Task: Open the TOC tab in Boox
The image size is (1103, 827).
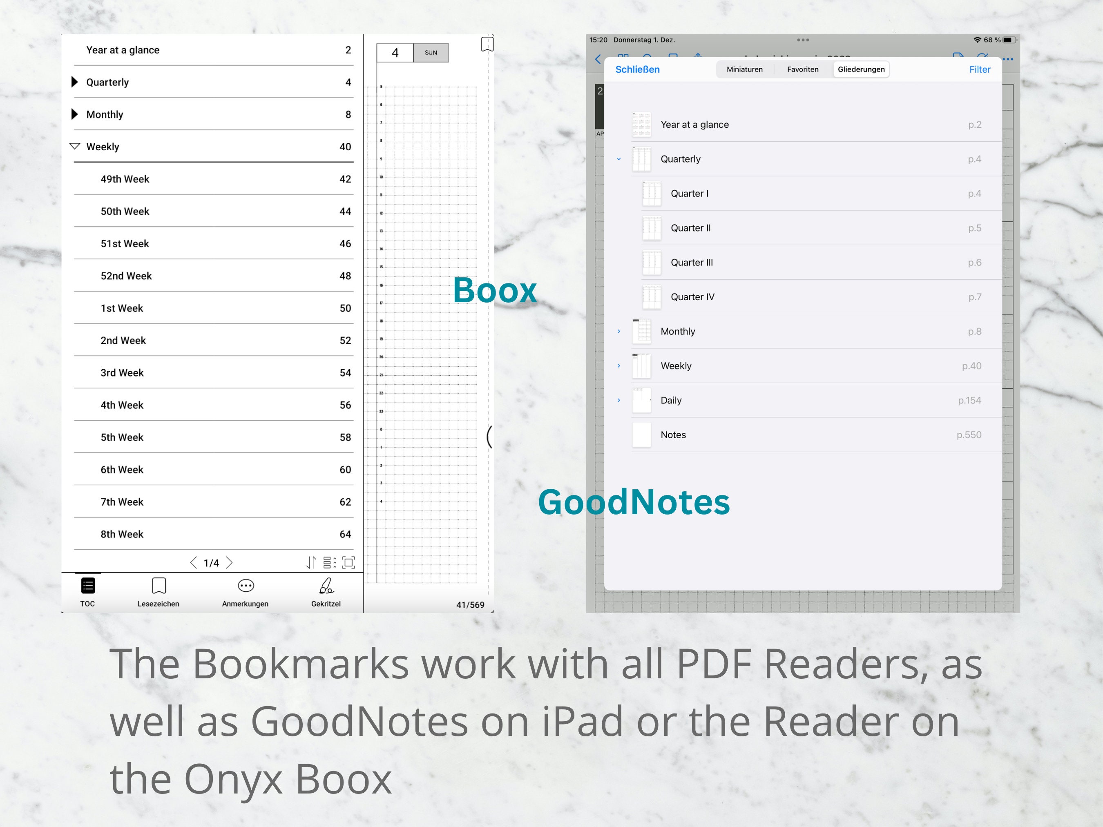Action: [x=88, y=593]
